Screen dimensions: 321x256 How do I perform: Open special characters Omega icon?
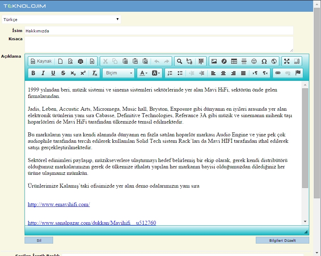pyautogui.click(x=264, y=61)
